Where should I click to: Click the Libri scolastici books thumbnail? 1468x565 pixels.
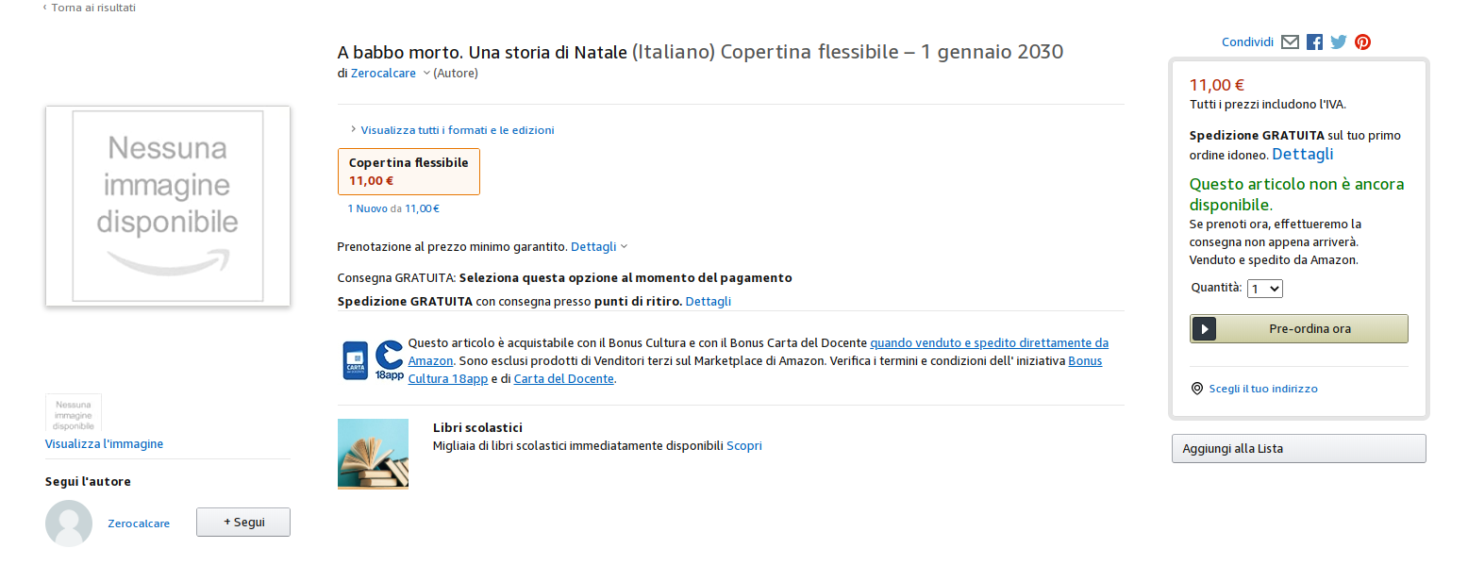tap(373, 454)
